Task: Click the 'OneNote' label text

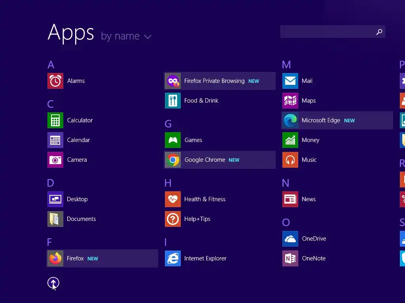Action: click(x=314, y=258)
